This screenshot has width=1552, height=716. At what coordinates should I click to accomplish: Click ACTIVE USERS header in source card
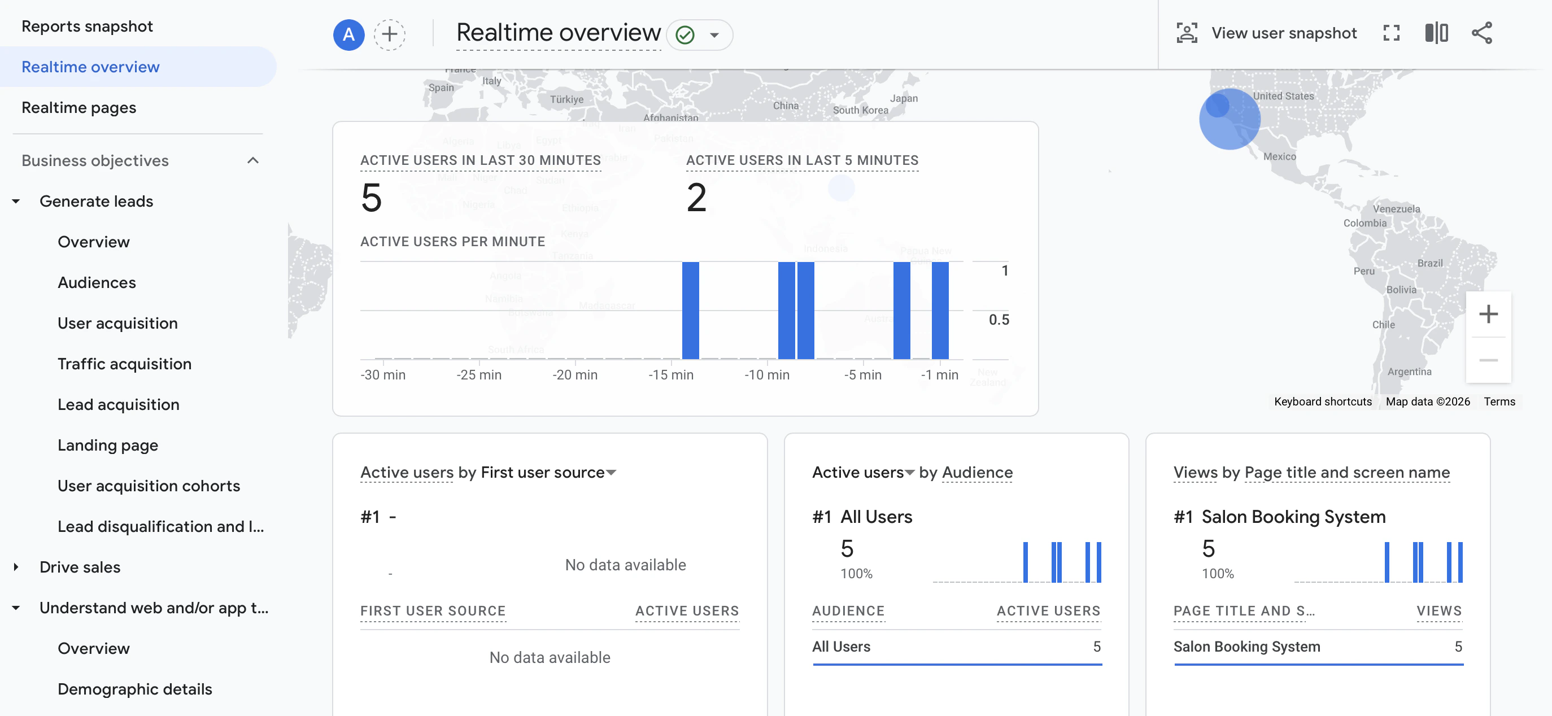[x=687, y=610]
